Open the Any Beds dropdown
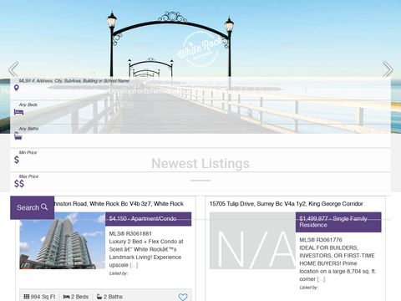This screenshot has height=301, width=401. click(x=200, y=112)
